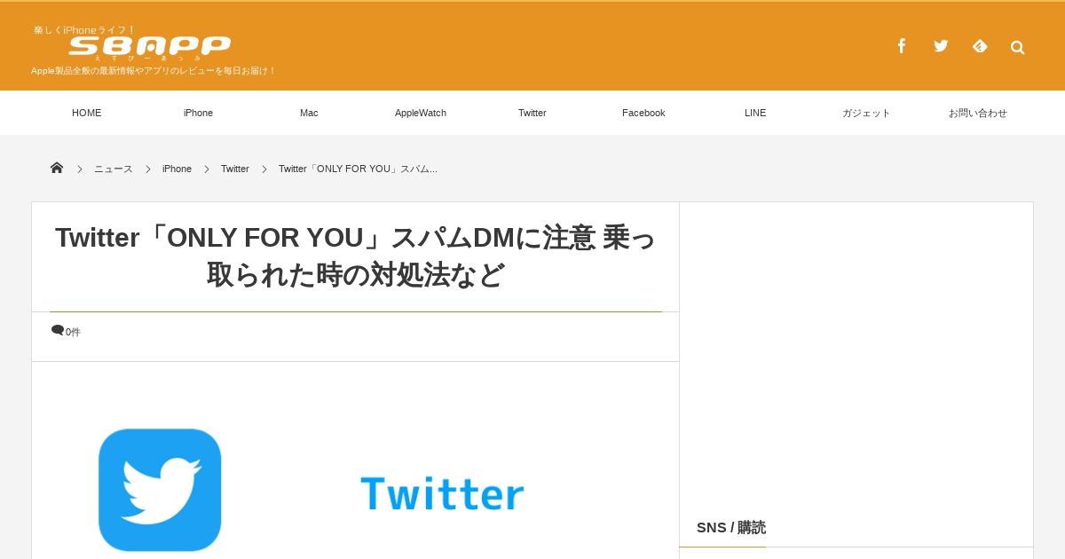The height and width of the screenshot is (559, 1065).
Task: Open the site search magnifier icon
Action: 1017,47
